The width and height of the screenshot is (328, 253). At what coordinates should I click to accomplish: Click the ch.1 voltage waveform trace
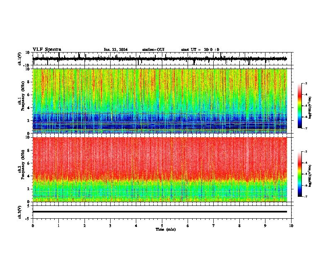[x=160, y=59]
